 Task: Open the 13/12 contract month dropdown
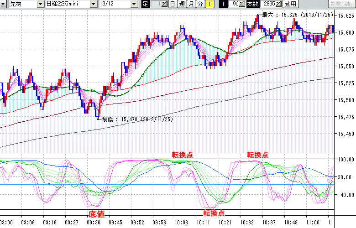coord(134,4)
